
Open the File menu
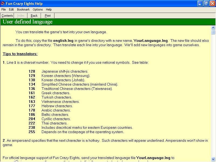pos(4,9)
